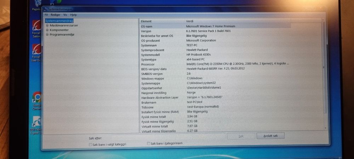354x159 pixels.
Task: Click the value 'TEST-PC'
Action: click(192, 45)
